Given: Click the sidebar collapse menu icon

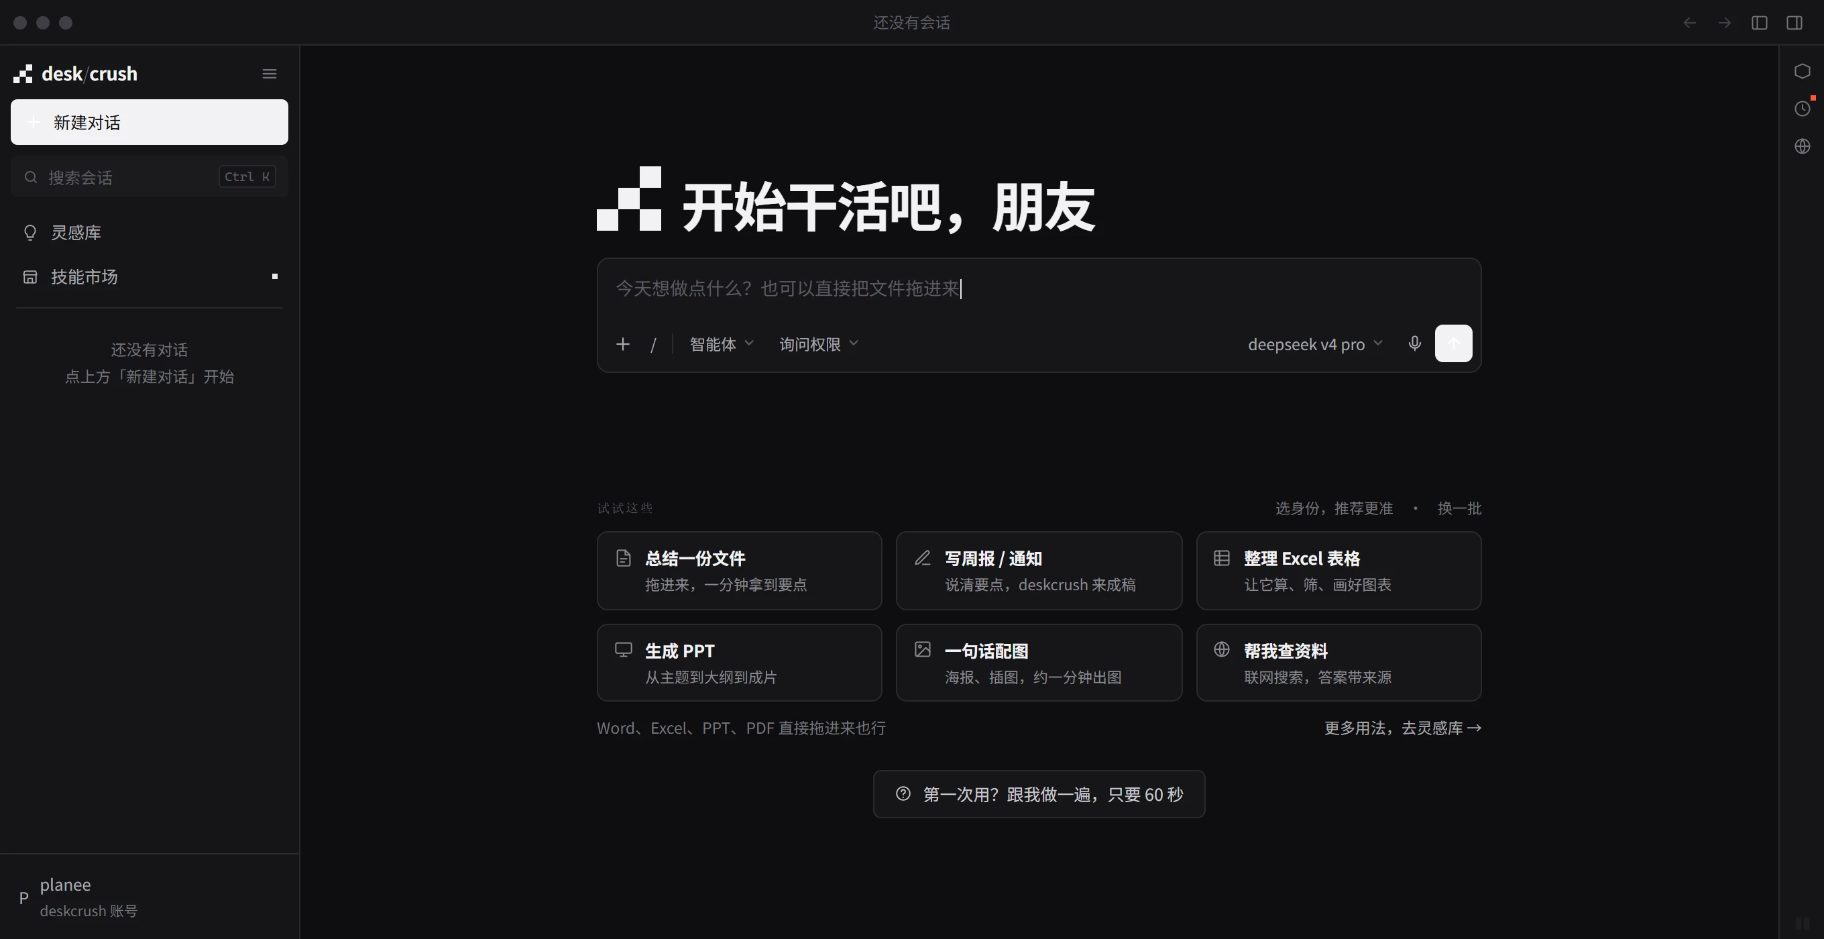Looking at the screenshot, I should [269, 74].
